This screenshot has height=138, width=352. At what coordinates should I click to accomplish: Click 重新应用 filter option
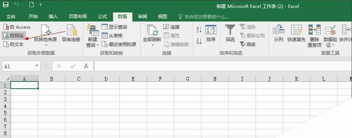click(x=252, y=35)
